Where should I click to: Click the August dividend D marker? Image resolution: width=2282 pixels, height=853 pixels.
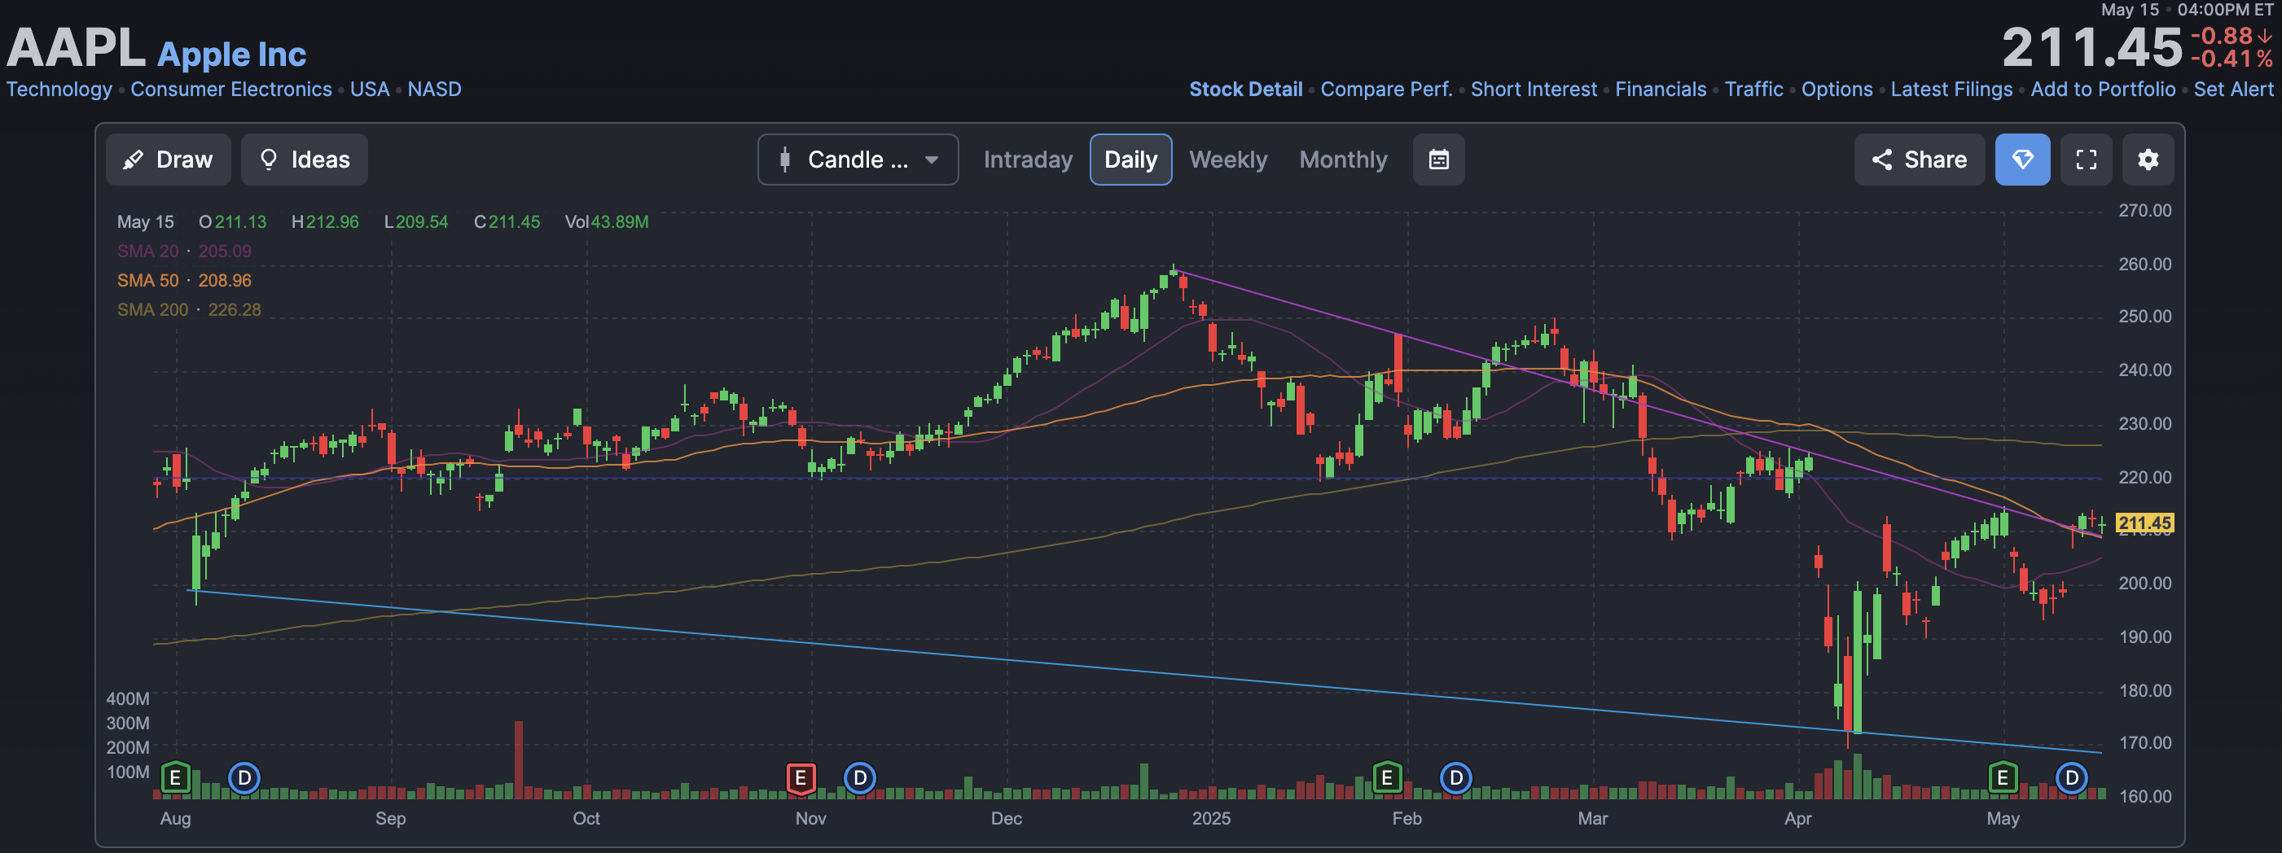[244, 779]
